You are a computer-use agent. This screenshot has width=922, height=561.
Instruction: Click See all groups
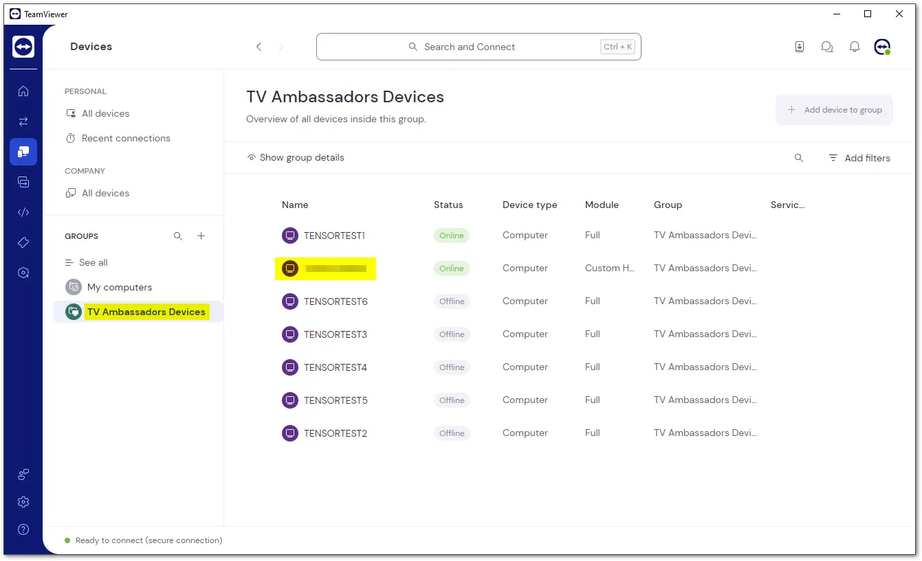(86, 262)
